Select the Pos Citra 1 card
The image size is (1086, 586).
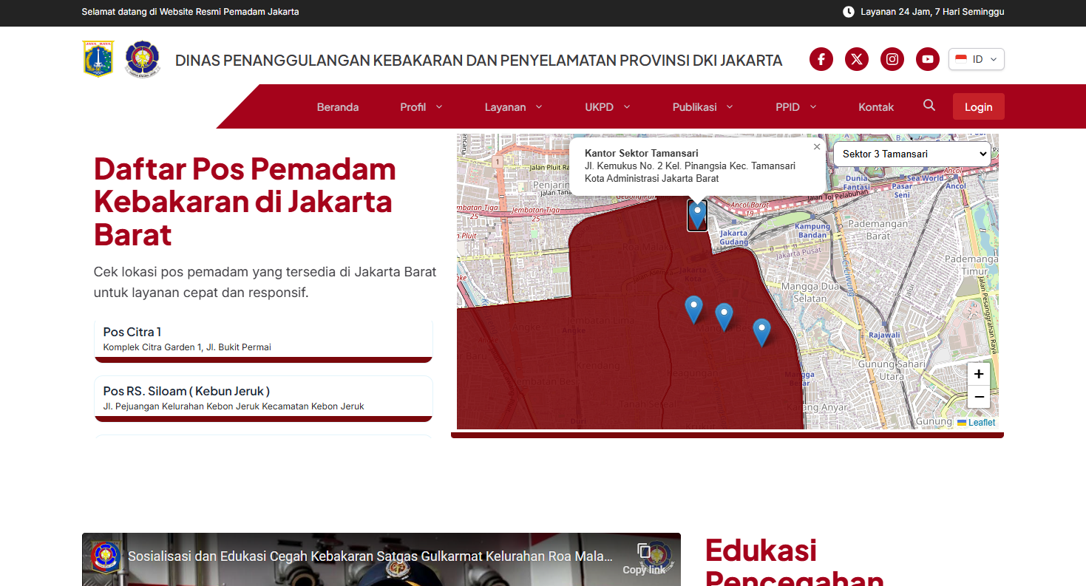(263, 338)
